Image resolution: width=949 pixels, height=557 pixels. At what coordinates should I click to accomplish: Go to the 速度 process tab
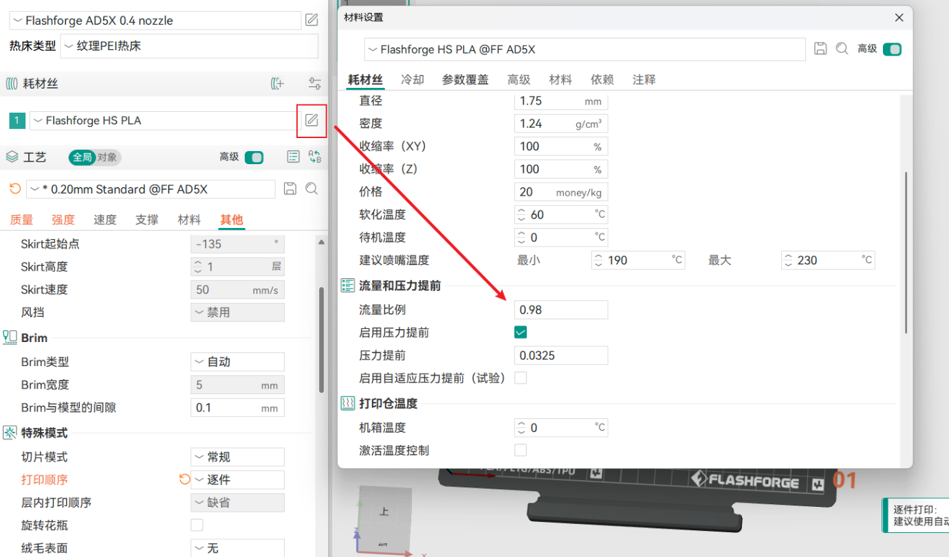click(105, 220)
